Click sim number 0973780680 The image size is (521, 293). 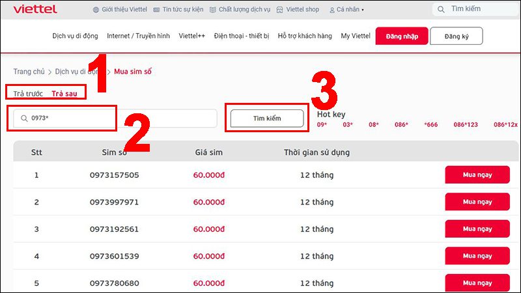pos(115,283)
